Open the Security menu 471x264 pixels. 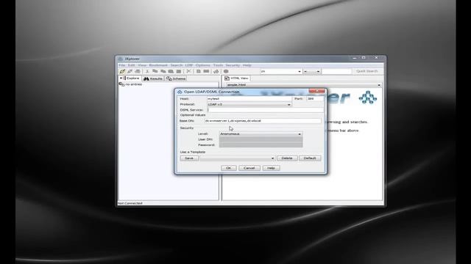tap(233, 65)
